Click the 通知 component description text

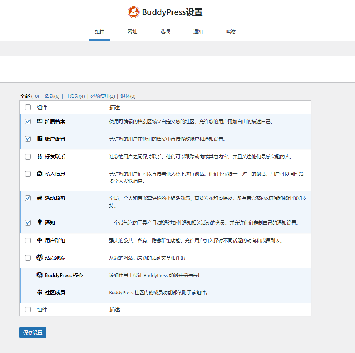point(204,223)
